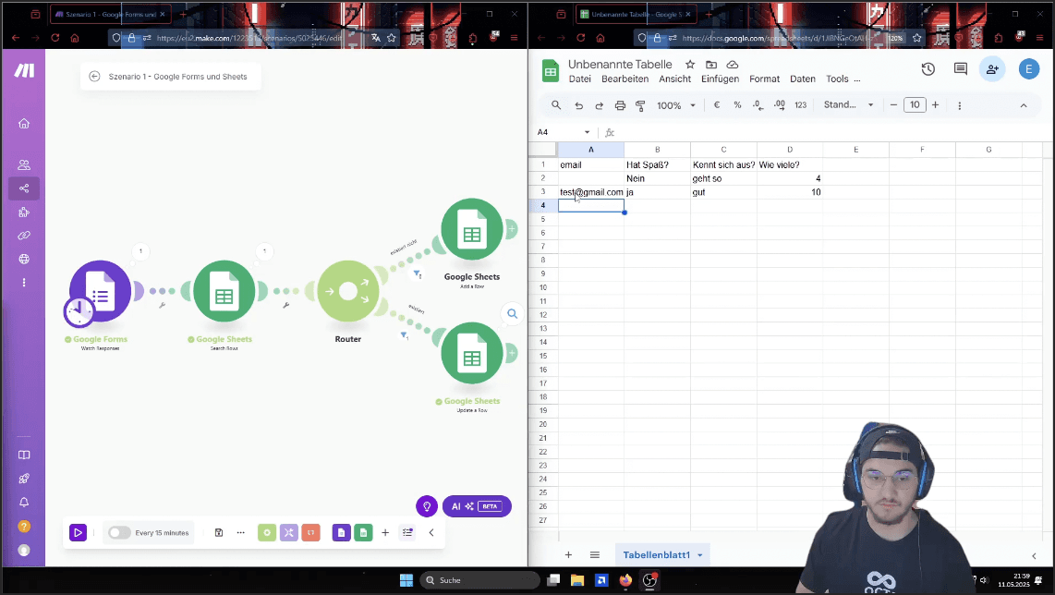Open the orange Help question mark
The width and height of the screenshot is (1055, 595).
click(23, 527)
